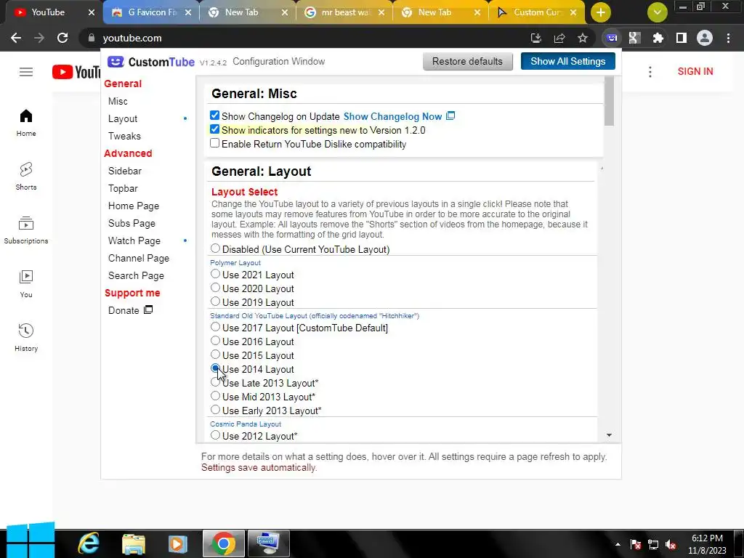744x558 pixels.
Task: Toggle Show Changelog on Update checkbox
Action: tap(214, 116)
